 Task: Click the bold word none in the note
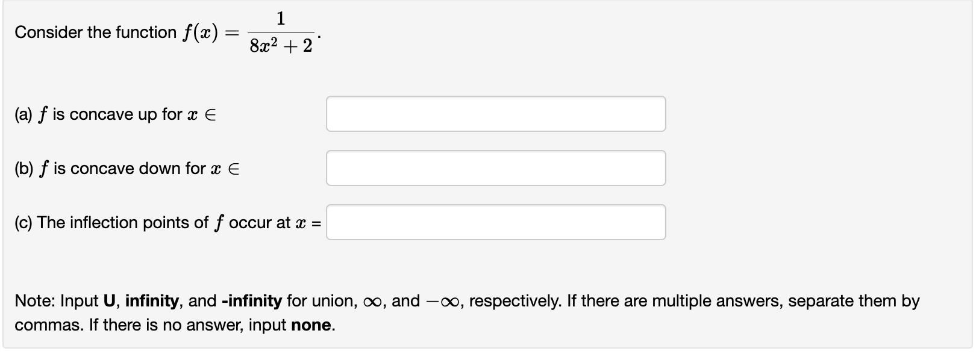[x=310, y=324]
